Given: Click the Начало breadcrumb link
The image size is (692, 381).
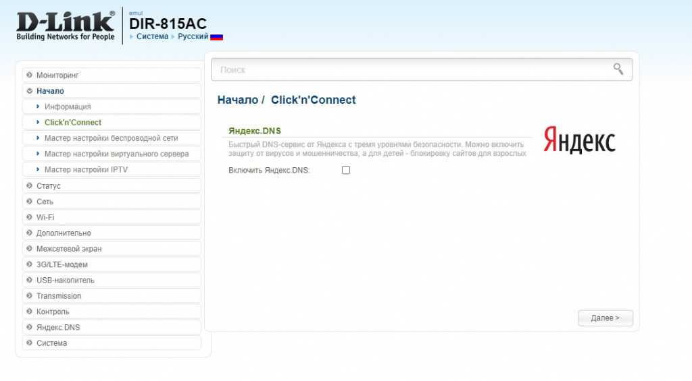Looking at the screenshot, I should tap(237, 100).
